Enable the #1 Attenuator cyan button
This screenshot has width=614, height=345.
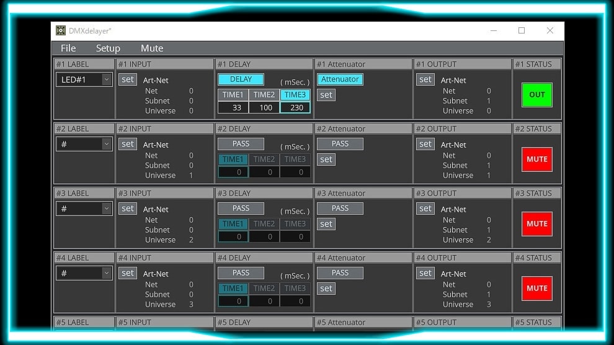(340, 79)
